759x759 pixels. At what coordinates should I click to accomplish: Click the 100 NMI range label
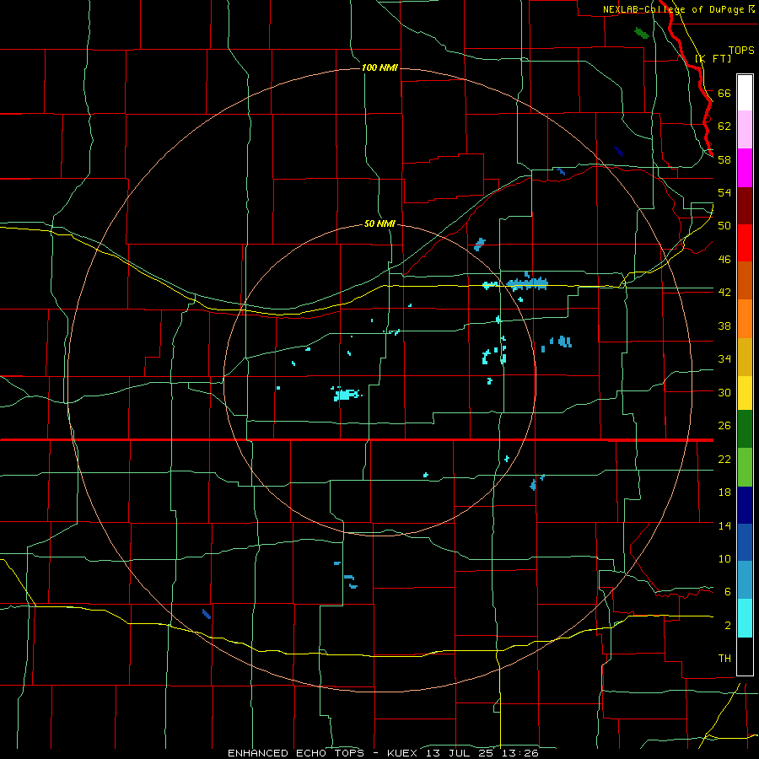click(379, 67)
